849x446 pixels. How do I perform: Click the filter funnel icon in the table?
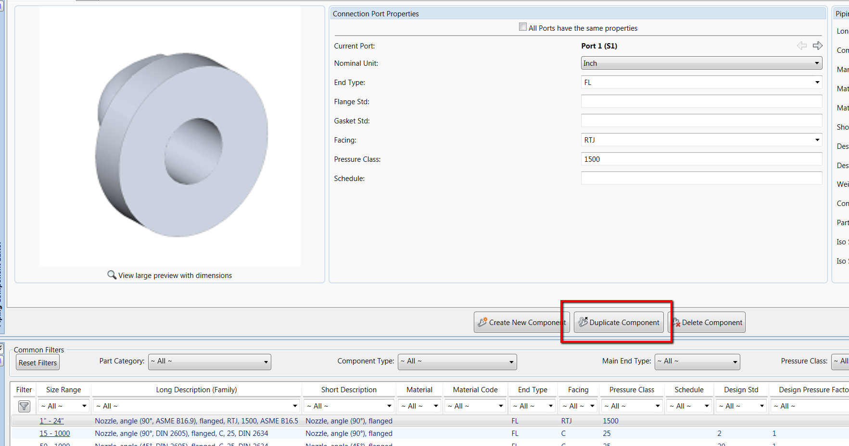(24, 406)
